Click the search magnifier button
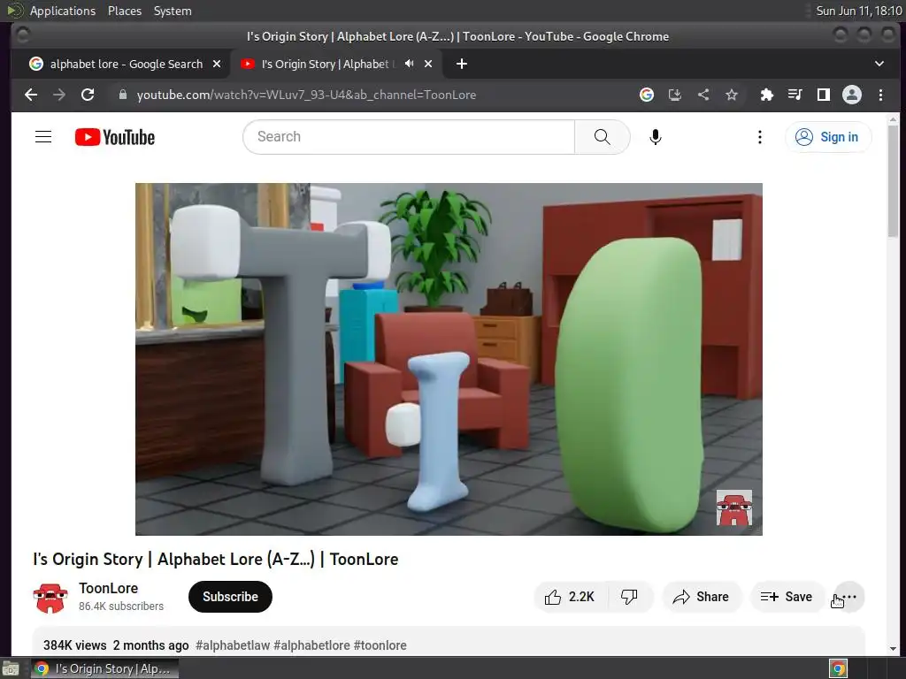This screenshot has height=679, width=906. tap(602, 137)
